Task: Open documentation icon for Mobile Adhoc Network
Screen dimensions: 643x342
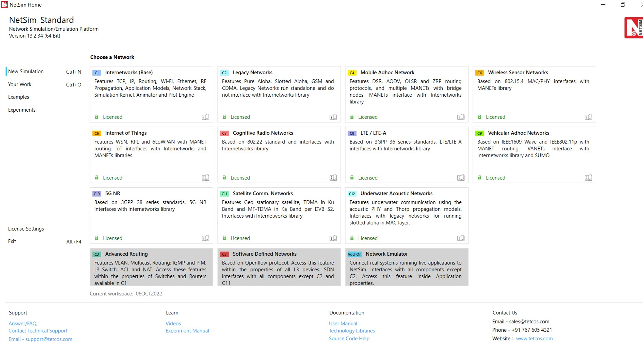Action: click(461, 117)
